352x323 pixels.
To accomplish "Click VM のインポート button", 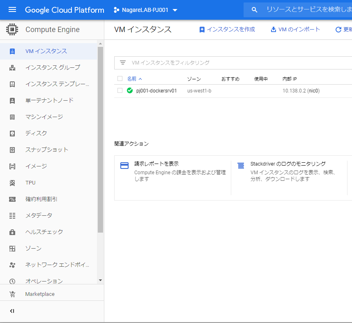I will [295, 30].
